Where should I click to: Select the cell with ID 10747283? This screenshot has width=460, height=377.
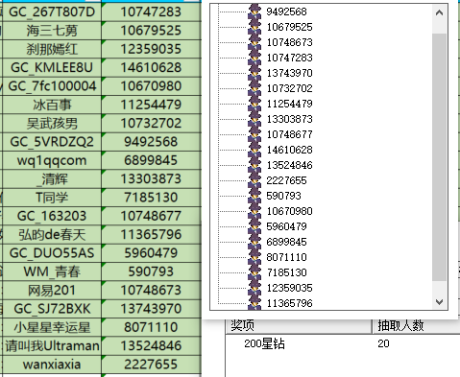151,12
